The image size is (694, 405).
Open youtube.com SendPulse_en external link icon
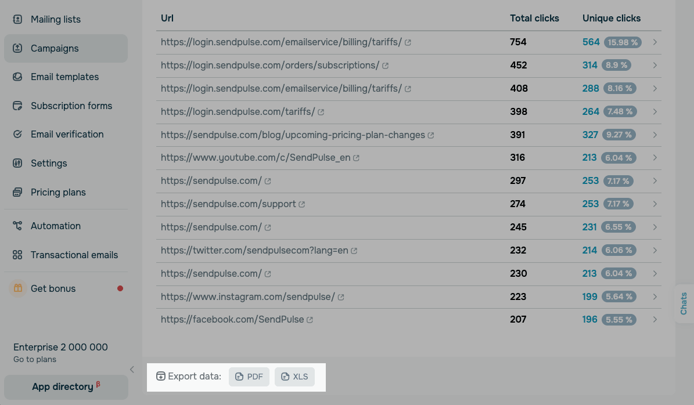[356, 158]
